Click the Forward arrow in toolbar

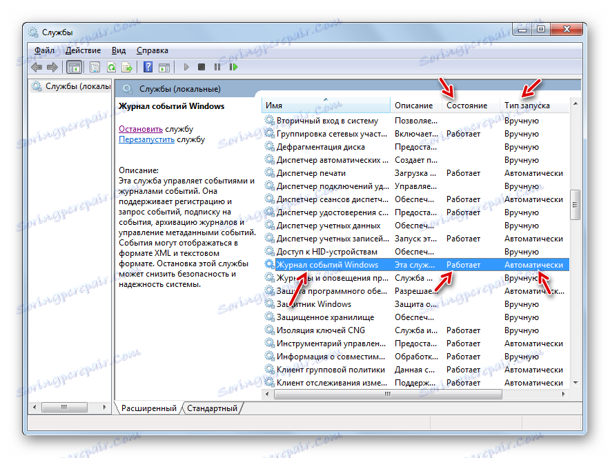[x=52, y=68]
